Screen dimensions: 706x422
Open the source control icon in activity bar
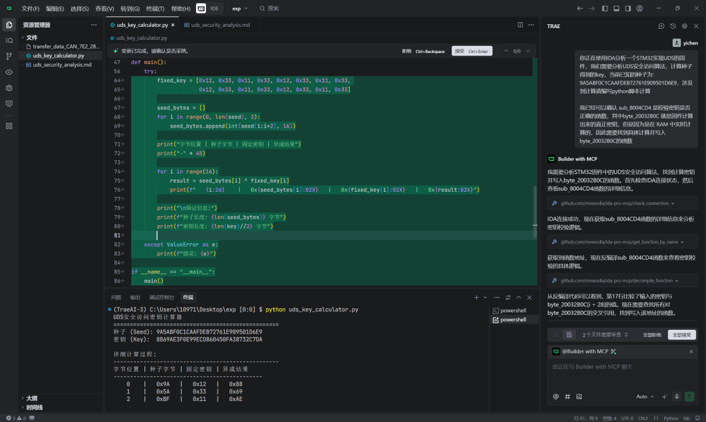(8, 56)
